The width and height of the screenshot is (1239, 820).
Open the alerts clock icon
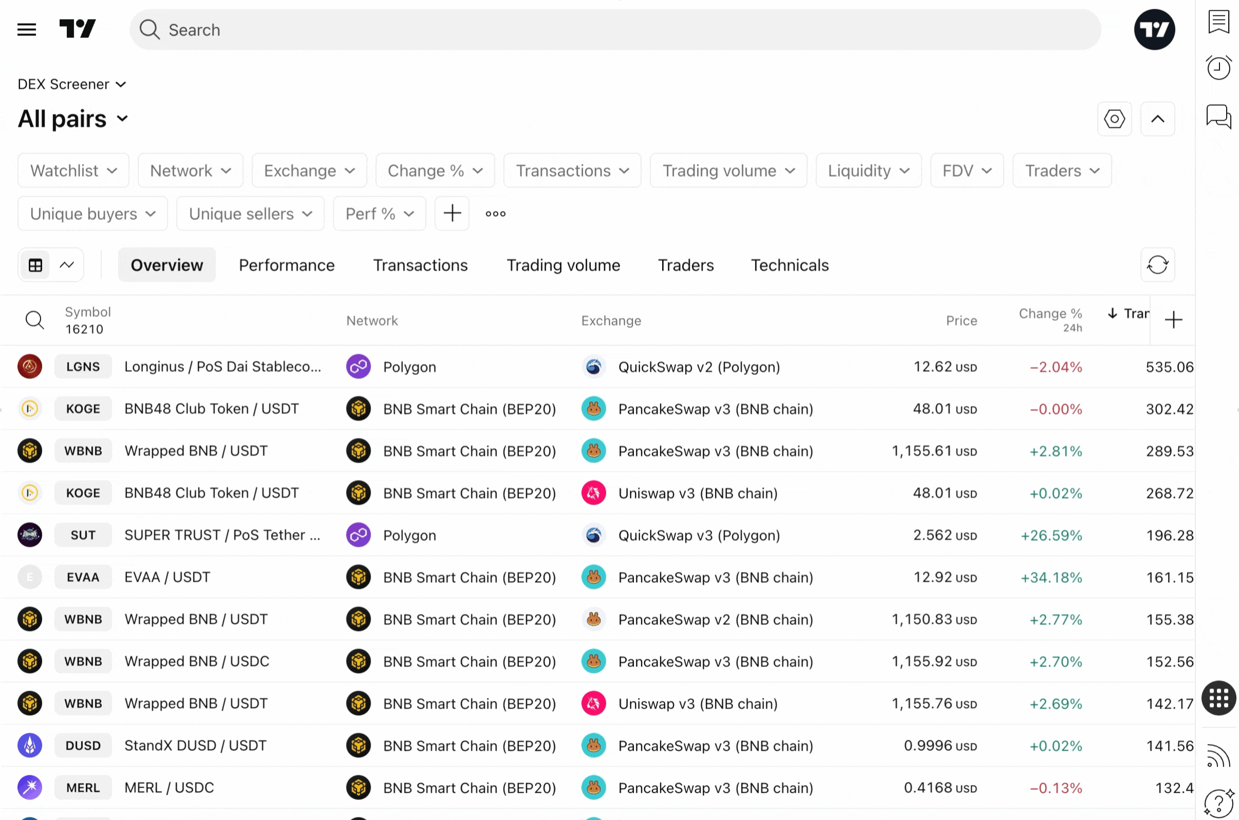pos(1218,68)
